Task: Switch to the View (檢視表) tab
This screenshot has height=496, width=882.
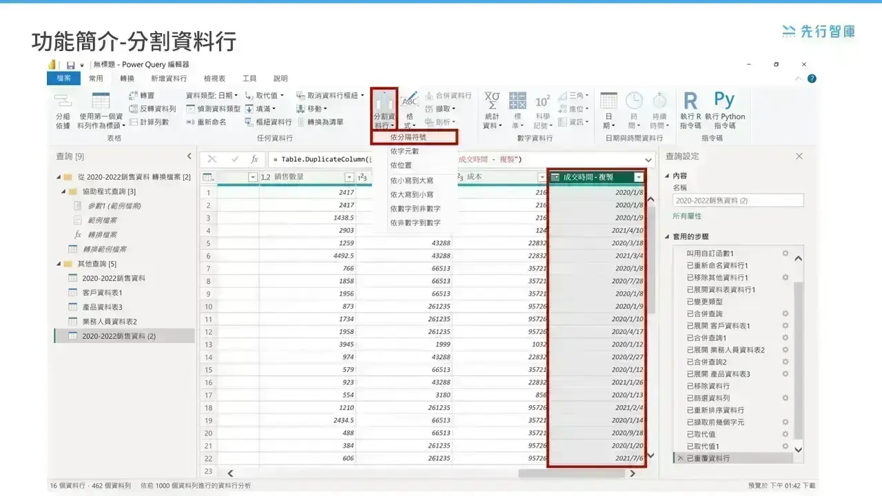Action: tap(214, 79)
